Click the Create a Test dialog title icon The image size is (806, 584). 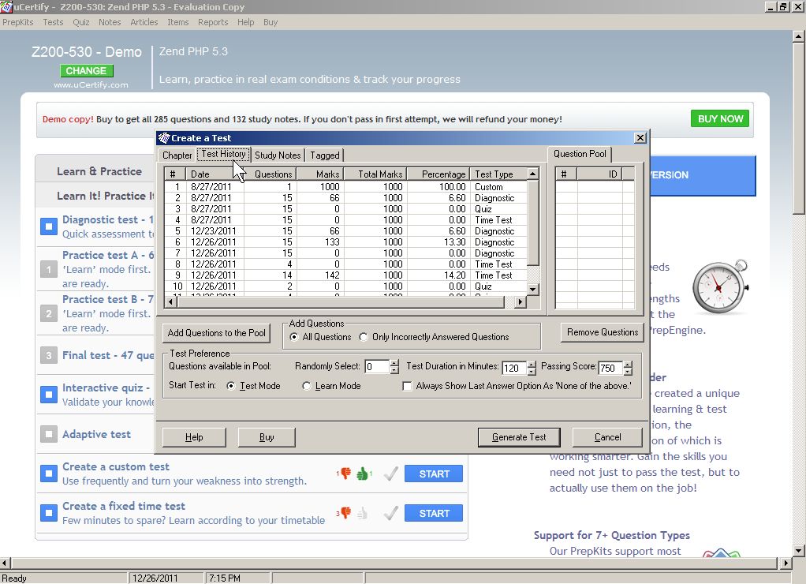164,137
